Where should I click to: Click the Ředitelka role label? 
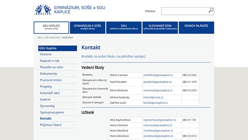[87, 75]
